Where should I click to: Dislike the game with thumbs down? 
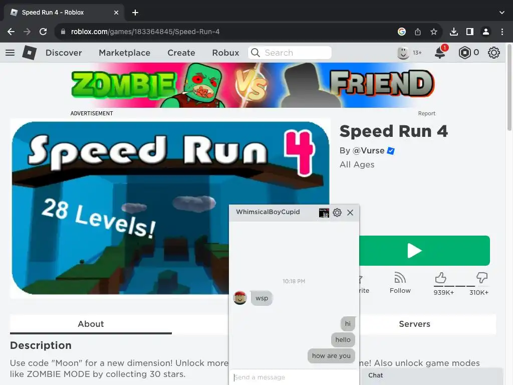(482, 278)
